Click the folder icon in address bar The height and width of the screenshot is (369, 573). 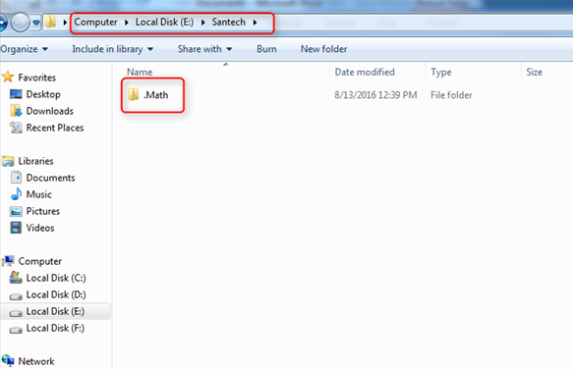(50, 22)
